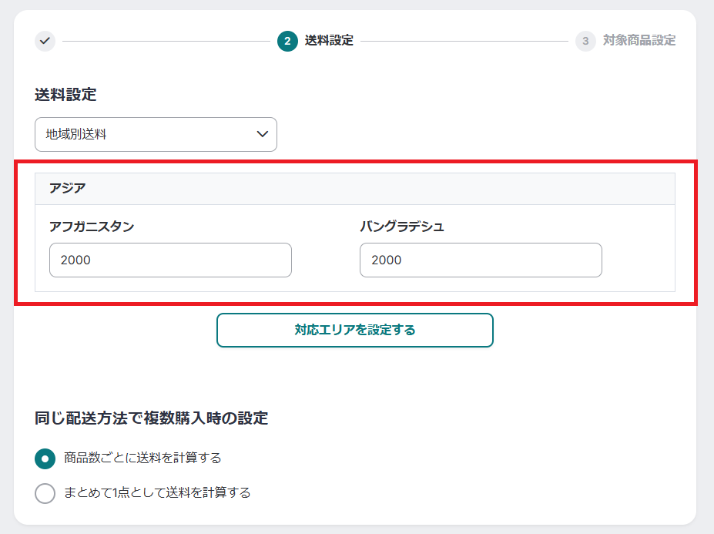Click the アフガニスタン field label
This screenshot has width=714, height=534.
pos(92,227)
